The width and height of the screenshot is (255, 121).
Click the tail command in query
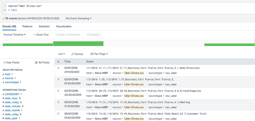point(14,10)
